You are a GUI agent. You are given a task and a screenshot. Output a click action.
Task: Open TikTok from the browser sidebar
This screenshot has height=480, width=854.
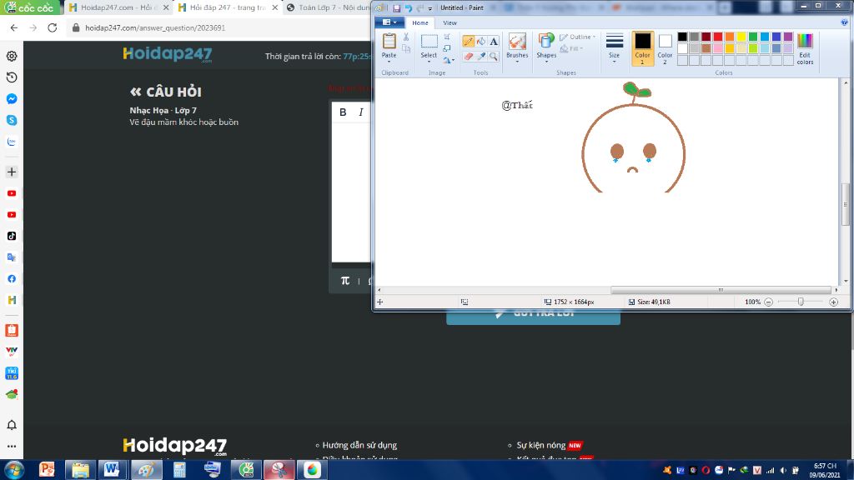click(12, 236)
